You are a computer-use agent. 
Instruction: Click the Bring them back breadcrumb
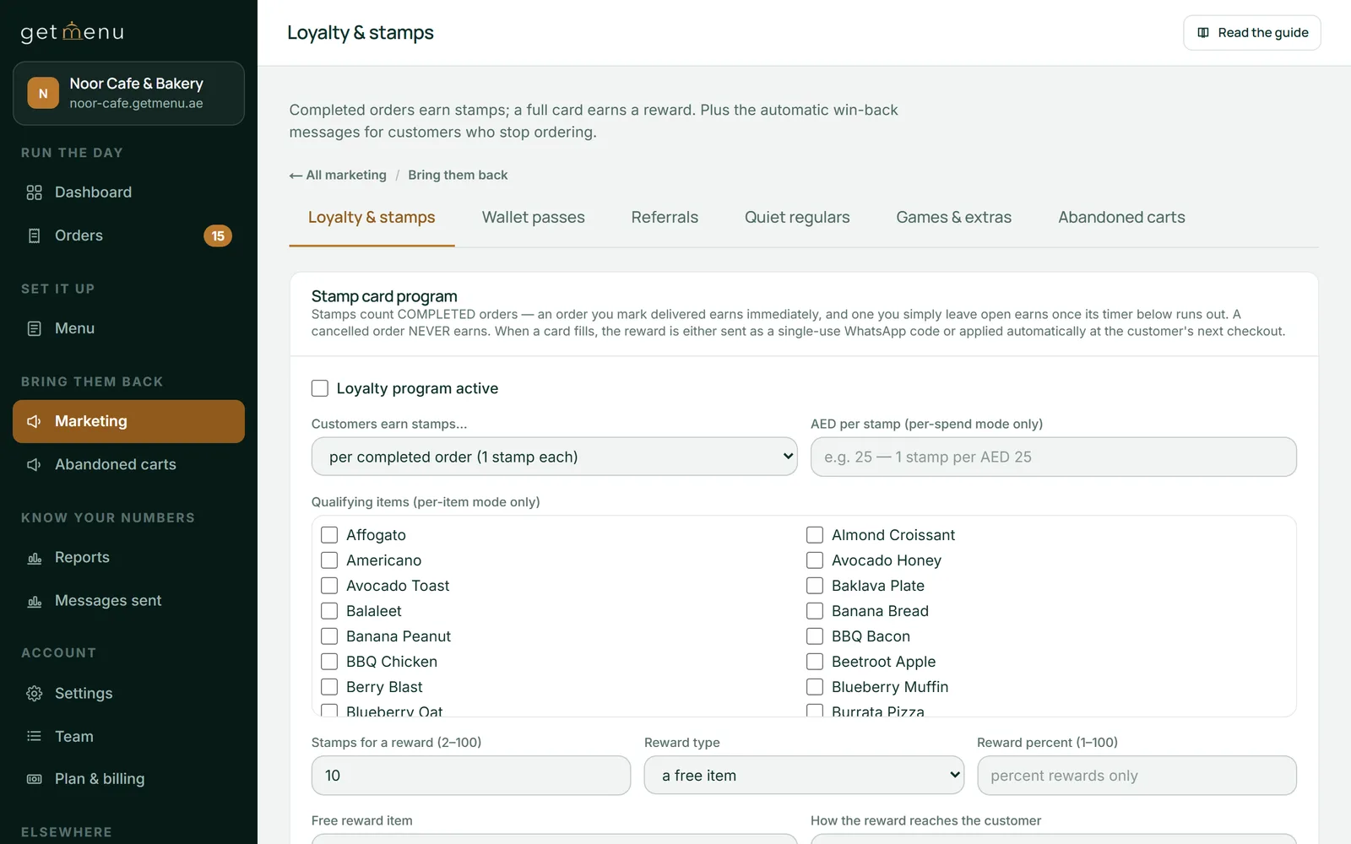[458, 176]
